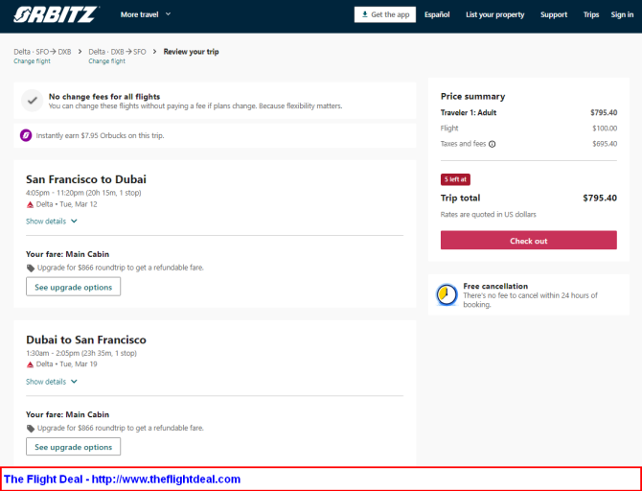Click the tag icon in Dubai to San Francisco fare
This screenshot has width=642, height=491.
coord(31,429)
